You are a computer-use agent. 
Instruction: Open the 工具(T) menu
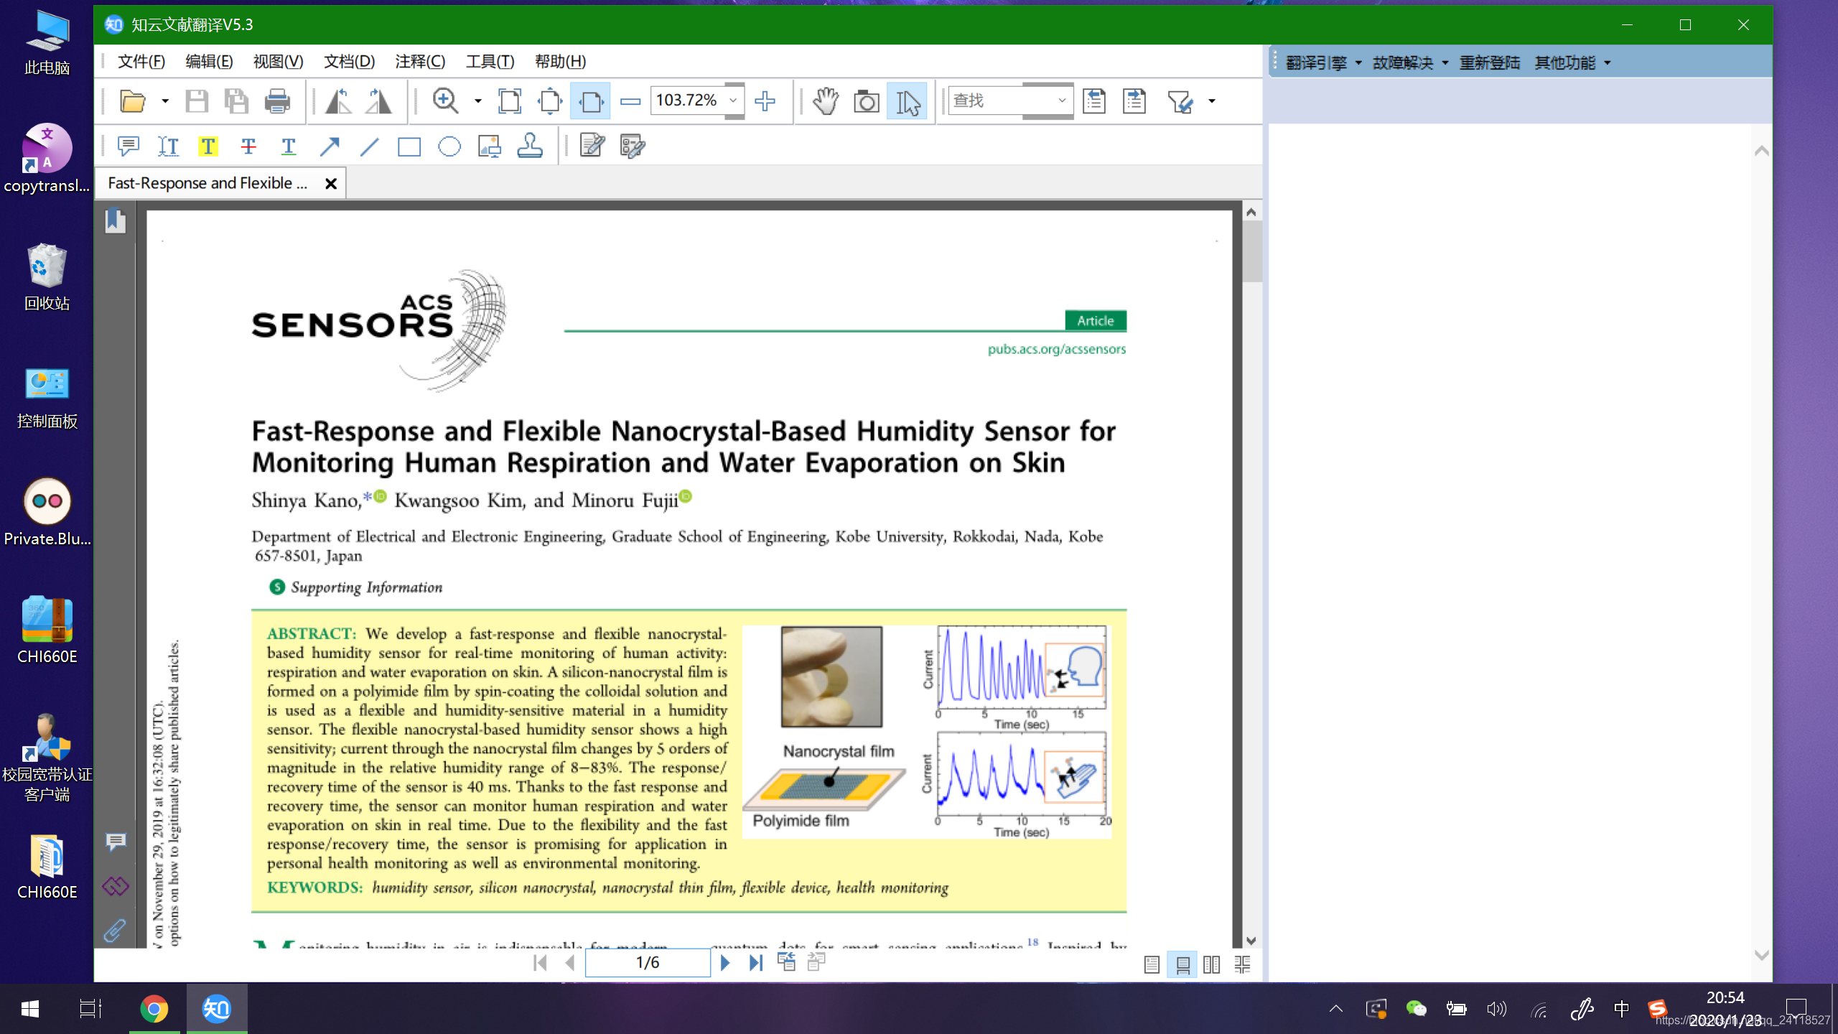point(490,62)
